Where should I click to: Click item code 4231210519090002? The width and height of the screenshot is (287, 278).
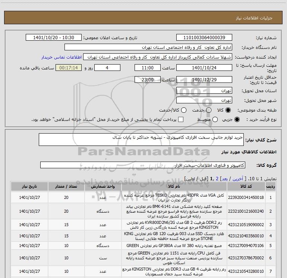[x=246, y=225]
